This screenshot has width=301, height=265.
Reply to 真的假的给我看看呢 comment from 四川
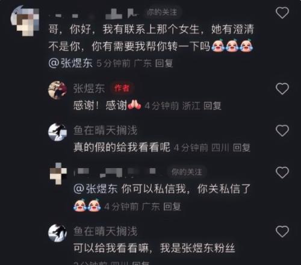click(x=241, y=148)
